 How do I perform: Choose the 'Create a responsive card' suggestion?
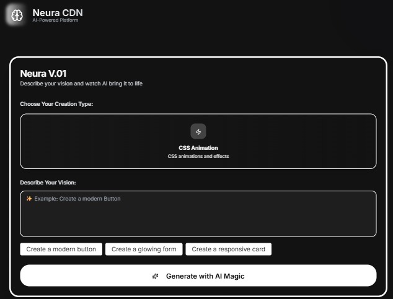click(228, 249)
